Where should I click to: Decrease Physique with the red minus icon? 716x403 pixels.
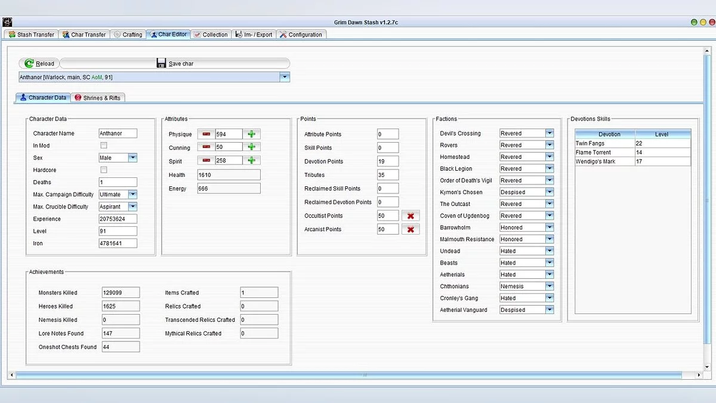[x=206, y=134]
